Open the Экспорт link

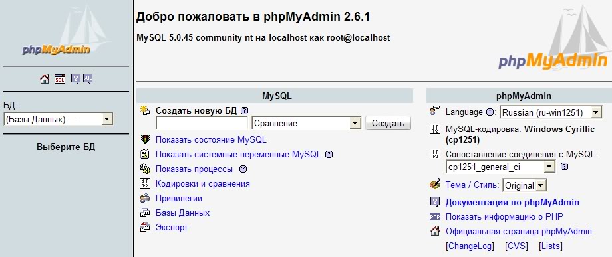coord(172,227)
